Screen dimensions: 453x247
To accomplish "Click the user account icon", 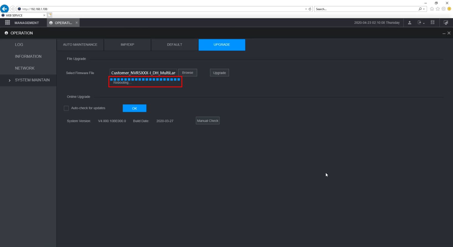I will pyautogui.click(x=410, y=23).
